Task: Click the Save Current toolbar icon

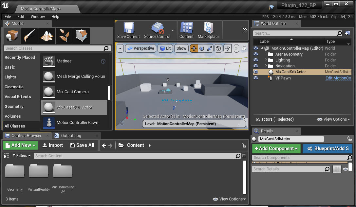Action: tap(128, 30)
